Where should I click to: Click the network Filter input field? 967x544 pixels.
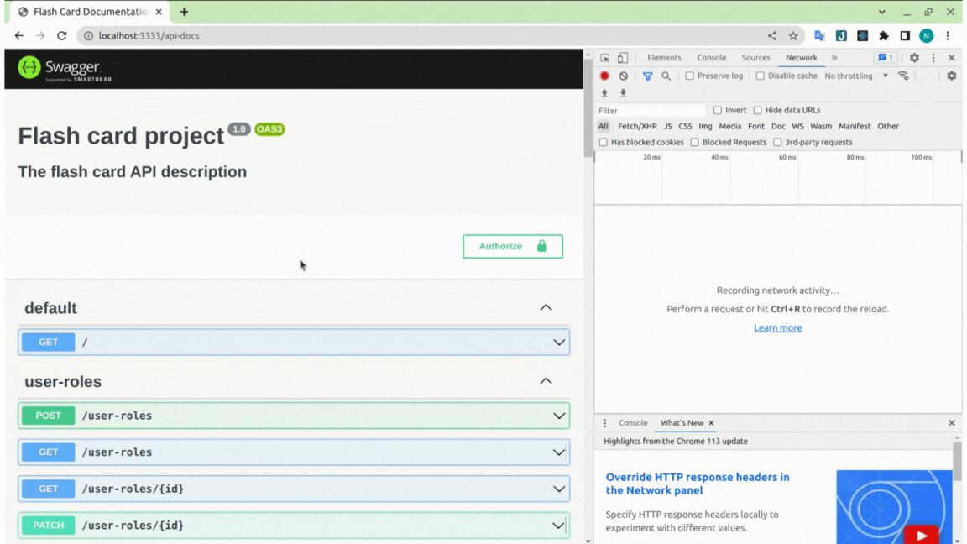651,109
